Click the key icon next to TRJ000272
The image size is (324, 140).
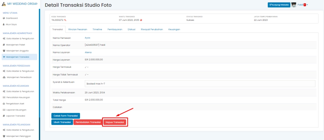65,20
